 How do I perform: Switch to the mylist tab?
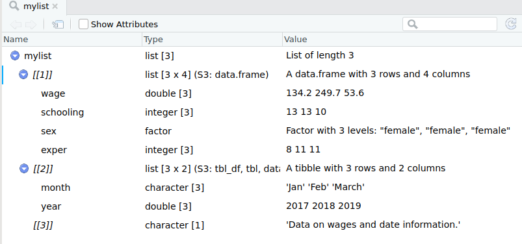[34, 6]
